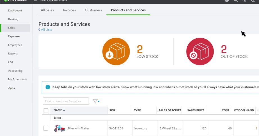Click the Bikes category row

coord(58,118)
